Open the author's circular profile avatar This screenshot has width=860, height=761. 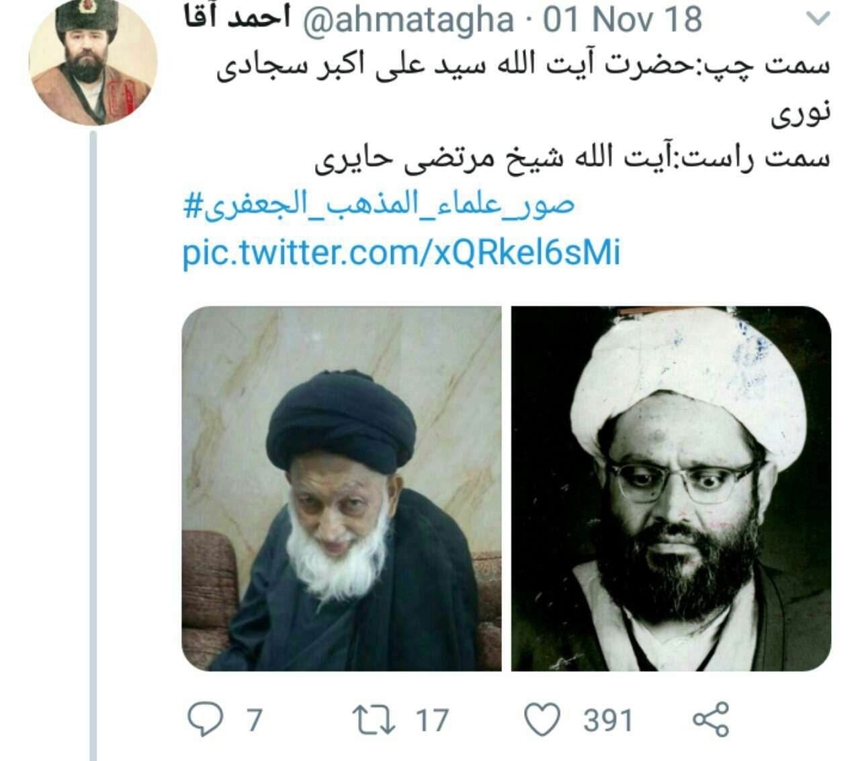[93, 62]
